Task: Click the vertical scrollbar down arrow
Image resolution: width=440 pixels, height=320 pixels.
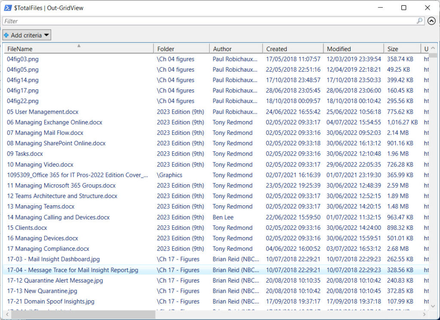Action: click(x=433, y=306)
